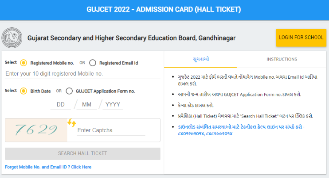Focus the registered Mobile no. input field
This screenshot has width=329, height=179.
(x=82, y=74)
